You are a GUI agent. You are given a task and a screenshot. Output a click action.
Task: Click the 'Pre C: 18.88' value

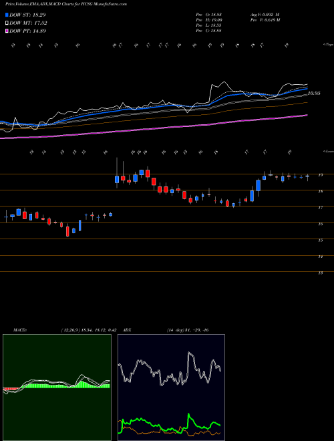click(x=208, y=31)
